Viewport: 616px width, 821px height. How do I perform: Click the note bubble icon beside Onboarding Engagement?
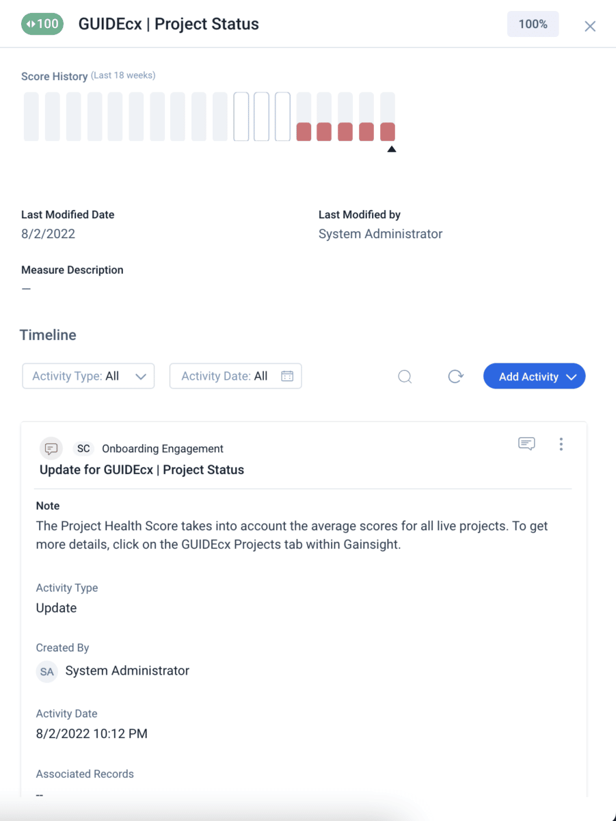tap(51, 448)
